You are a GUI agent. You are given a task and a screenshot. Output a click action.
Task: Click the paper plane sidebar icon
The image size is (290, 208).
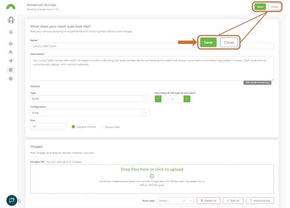[x=11, y=61]
